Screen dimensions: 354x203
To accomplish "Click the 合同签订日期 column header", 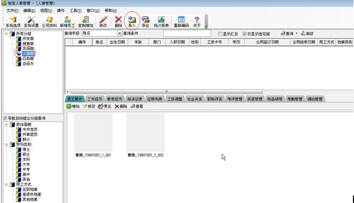I will tap(267, 42).
